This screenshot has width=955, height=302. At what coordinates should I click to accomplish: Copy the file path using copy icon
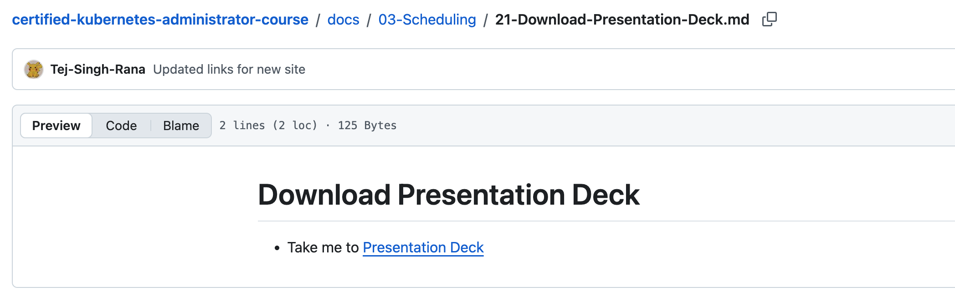click(x=769, y=19)
